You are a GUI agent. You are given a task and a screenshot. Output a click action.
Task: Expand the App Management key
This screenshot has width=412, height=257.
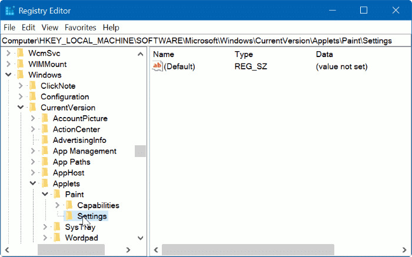click(x=33, y=151)
